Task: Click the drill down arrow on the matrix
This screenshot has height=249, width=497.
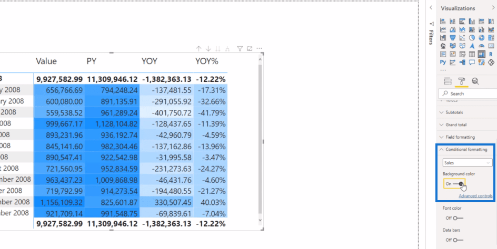Action: click(x=208, y=49)
